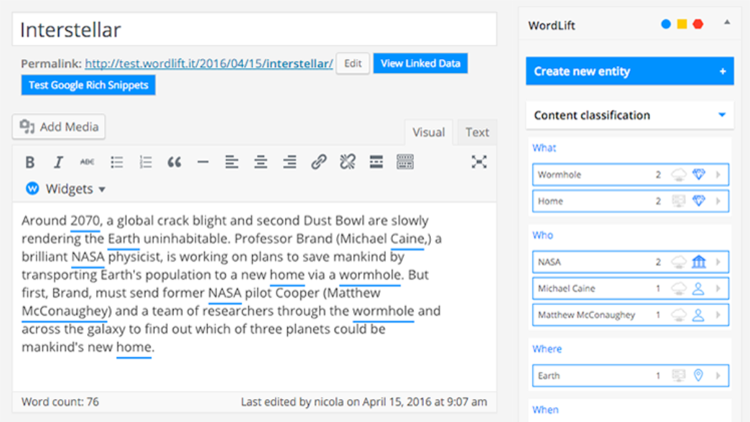
Task: Click the cloud icon on NASA row
Action: 678,262
